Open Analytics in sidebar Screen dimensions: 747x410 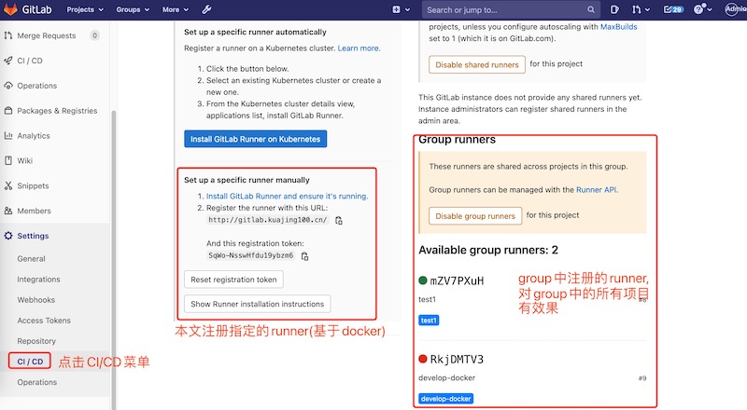coord(34,136)
